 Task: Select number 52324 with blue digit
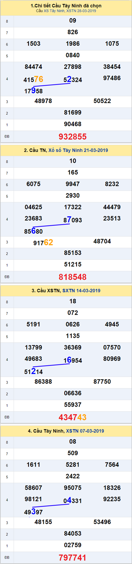point(73,80)
